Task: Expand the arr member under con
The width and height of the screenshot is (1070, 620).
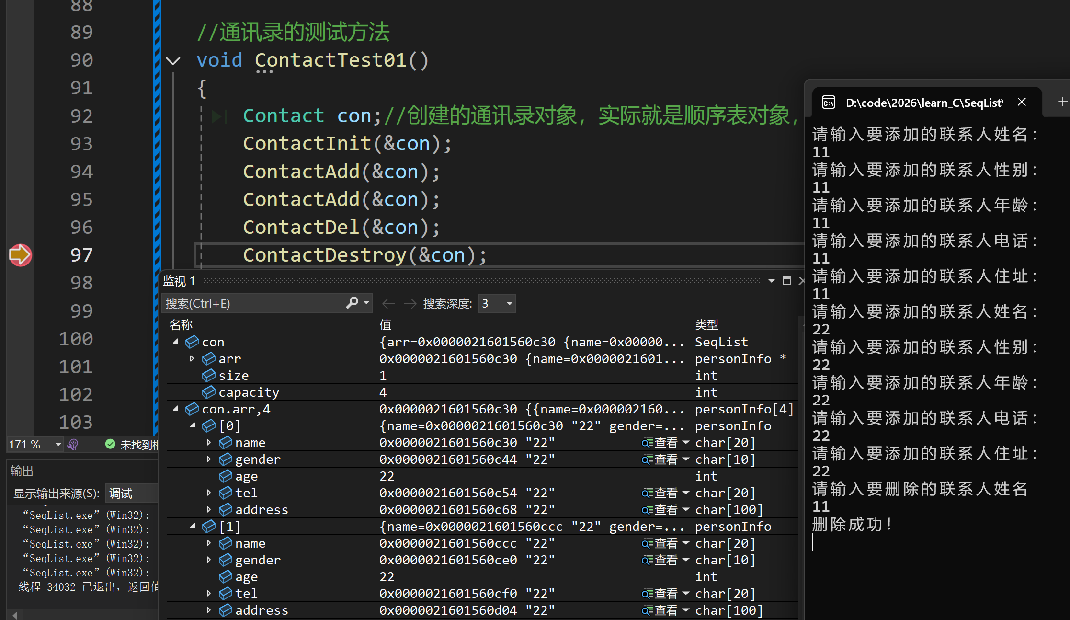Action: click(x=192, y=358)
